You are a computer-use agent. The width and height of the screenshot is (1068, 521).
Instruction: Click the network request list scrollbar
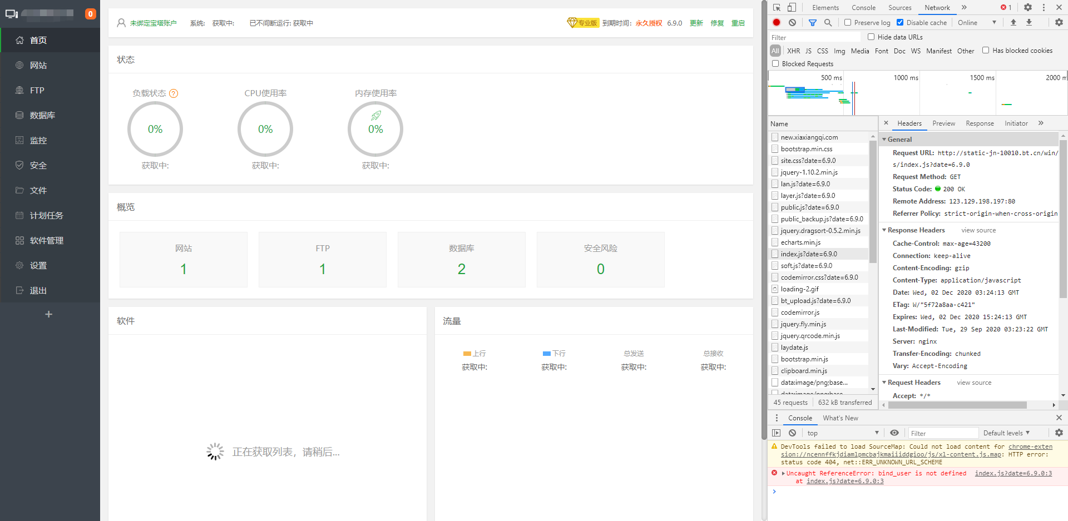873,202
